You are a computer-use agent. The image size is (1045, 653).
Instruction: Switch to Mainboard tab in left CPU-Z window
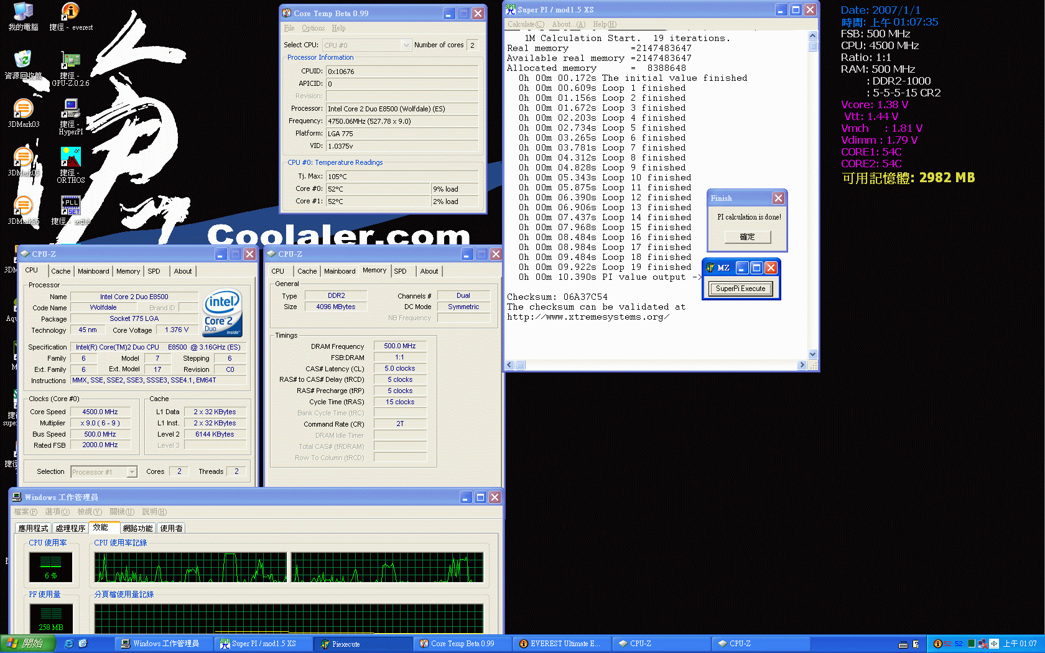click(93, 271)
